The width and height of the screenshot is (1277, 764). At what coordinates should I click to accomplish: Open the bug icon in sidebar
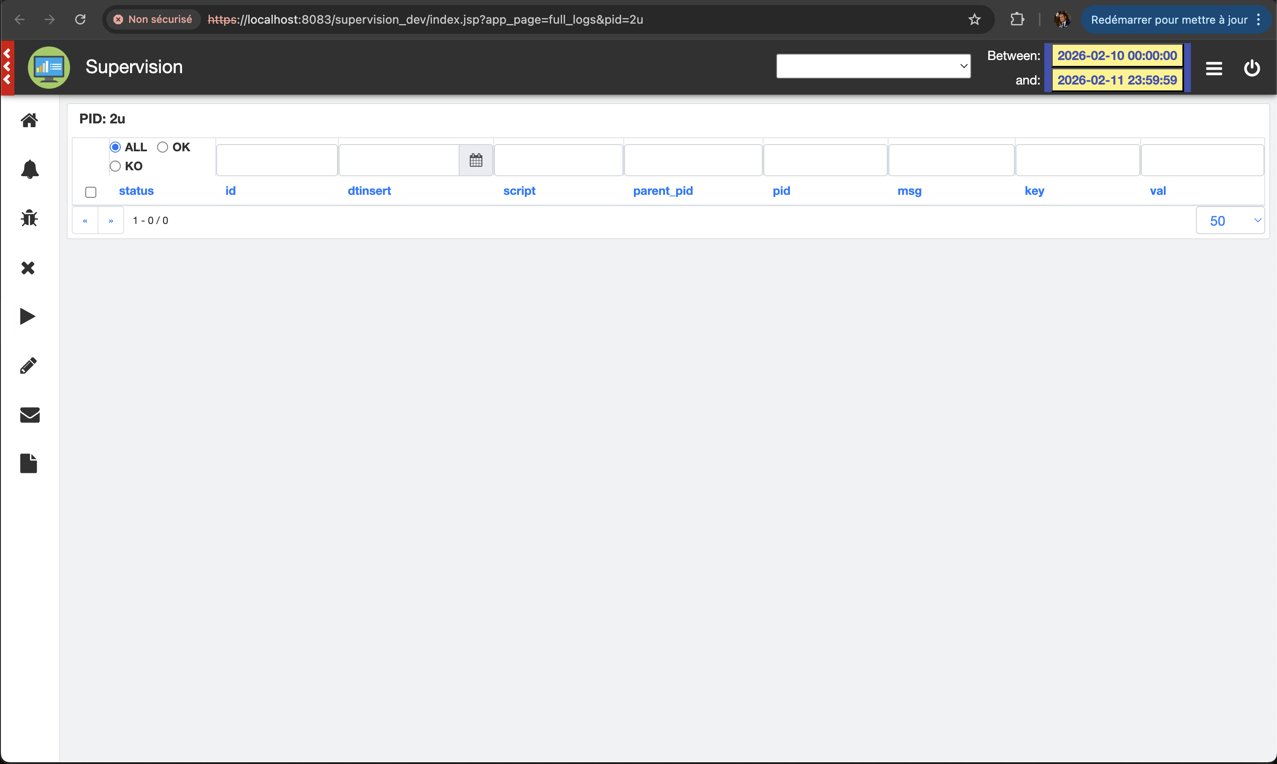click(x=29, y=218)
